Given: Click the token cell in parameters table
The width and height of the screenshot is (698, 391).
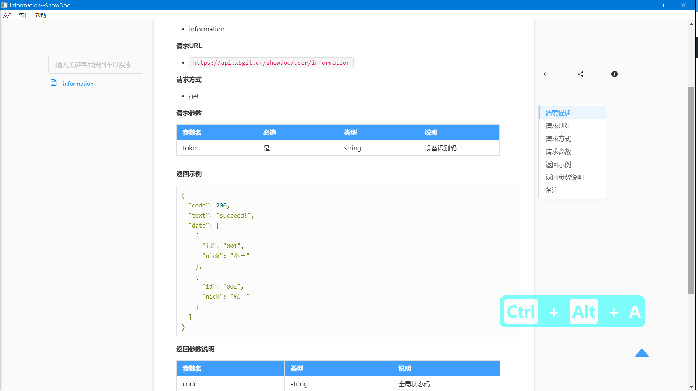Looking at the screenshot, I should point(217,148).
